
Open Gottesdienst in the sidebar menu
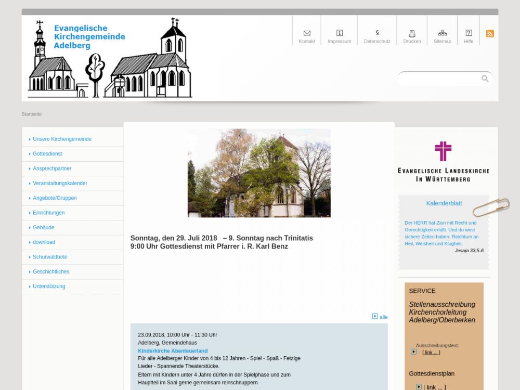click(x=47, y=154)
